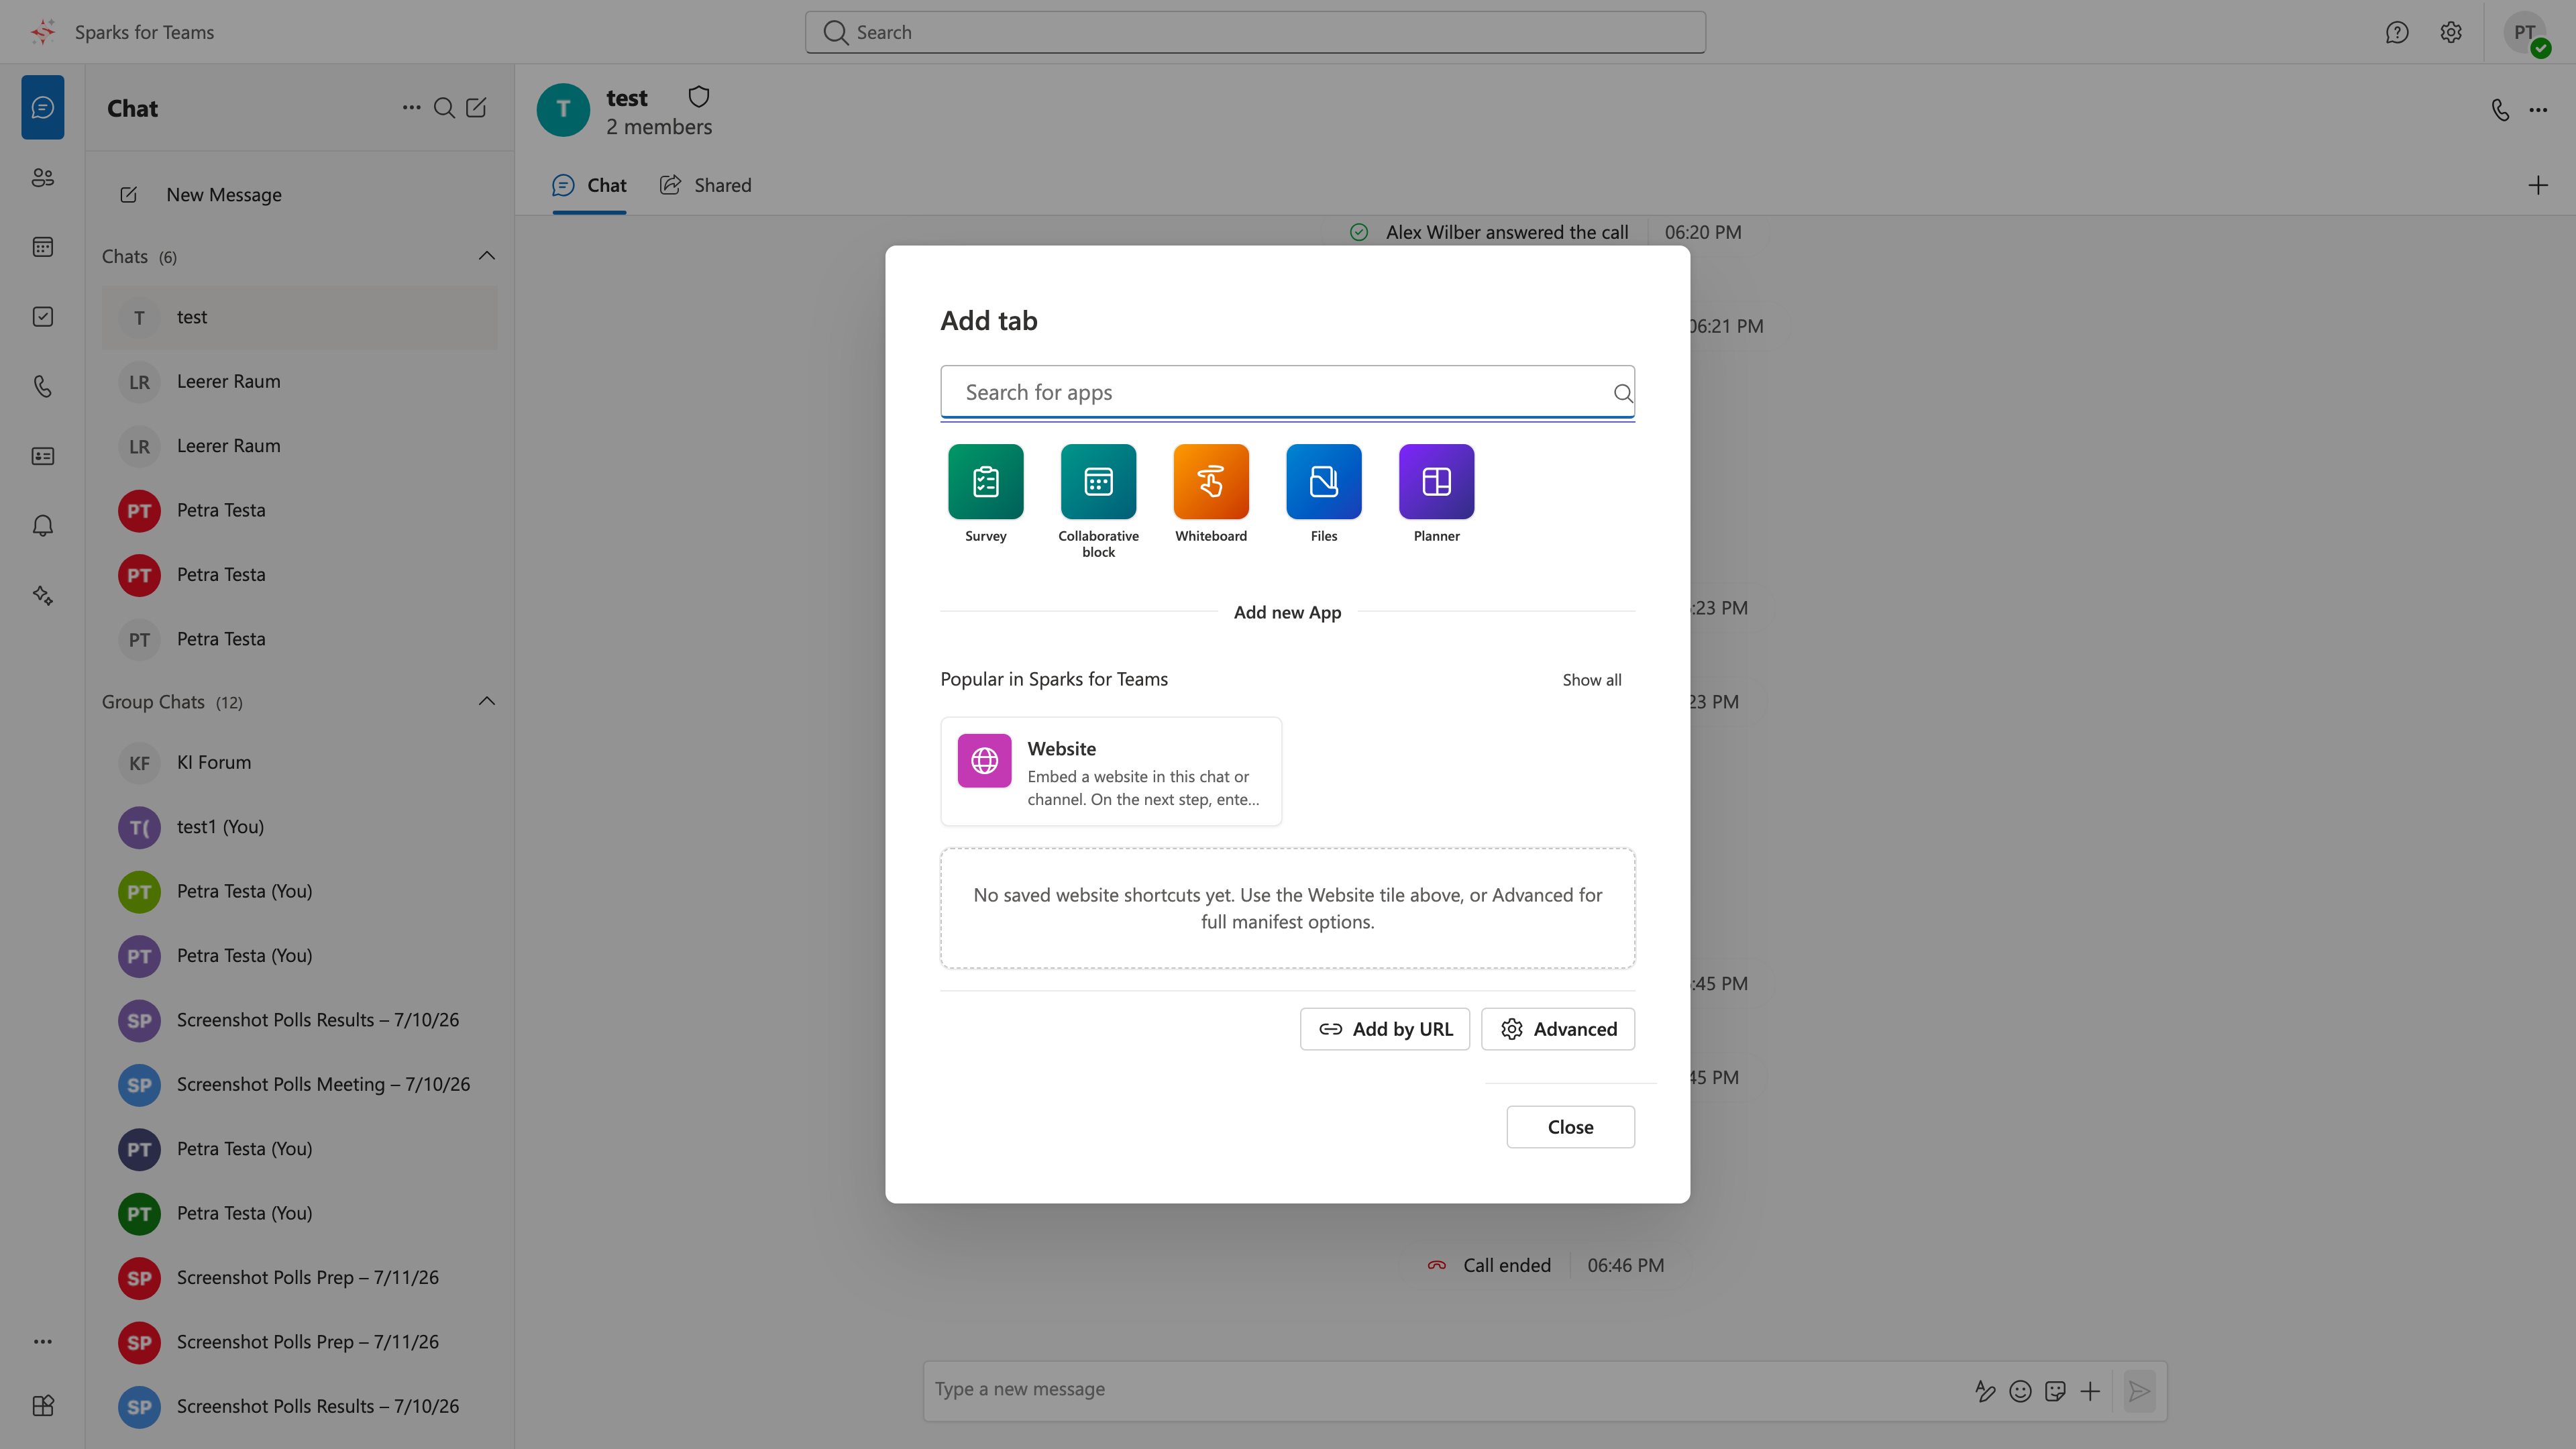Click the shield icon beside test
The image size is (2576, 1449).
pos(698,97)
